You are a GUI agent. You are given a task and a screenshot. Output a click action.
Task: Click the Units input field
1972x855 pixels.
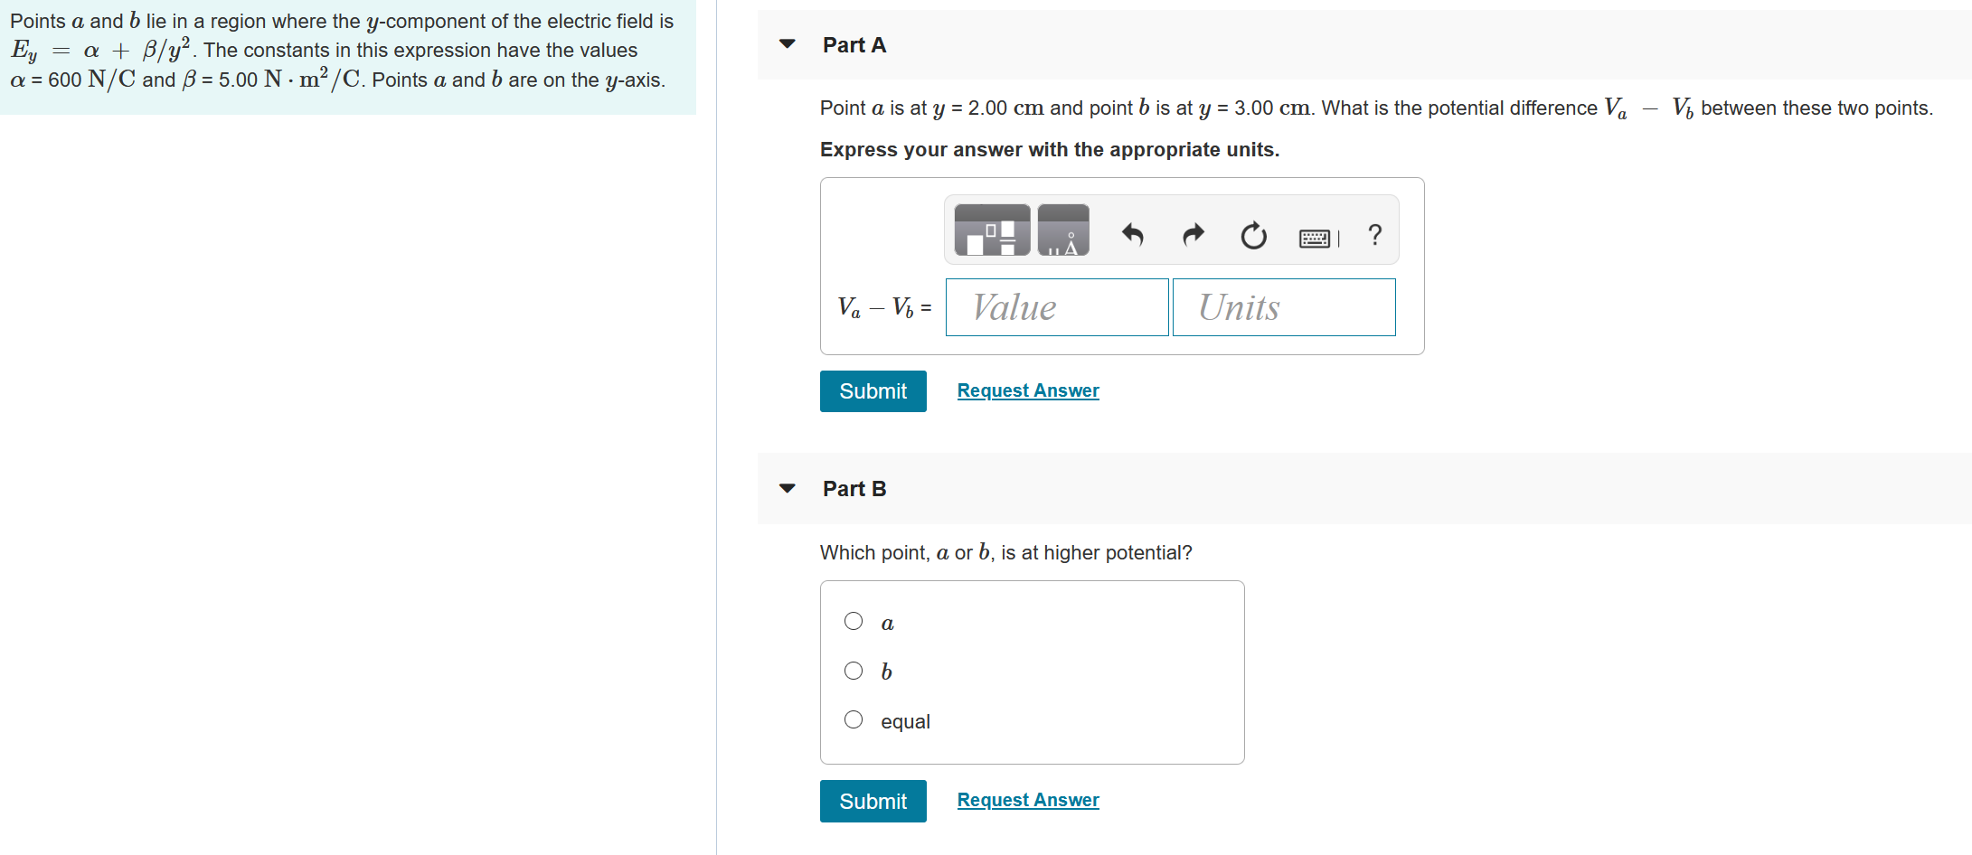pyautogui.click(x=1283, y=307)
